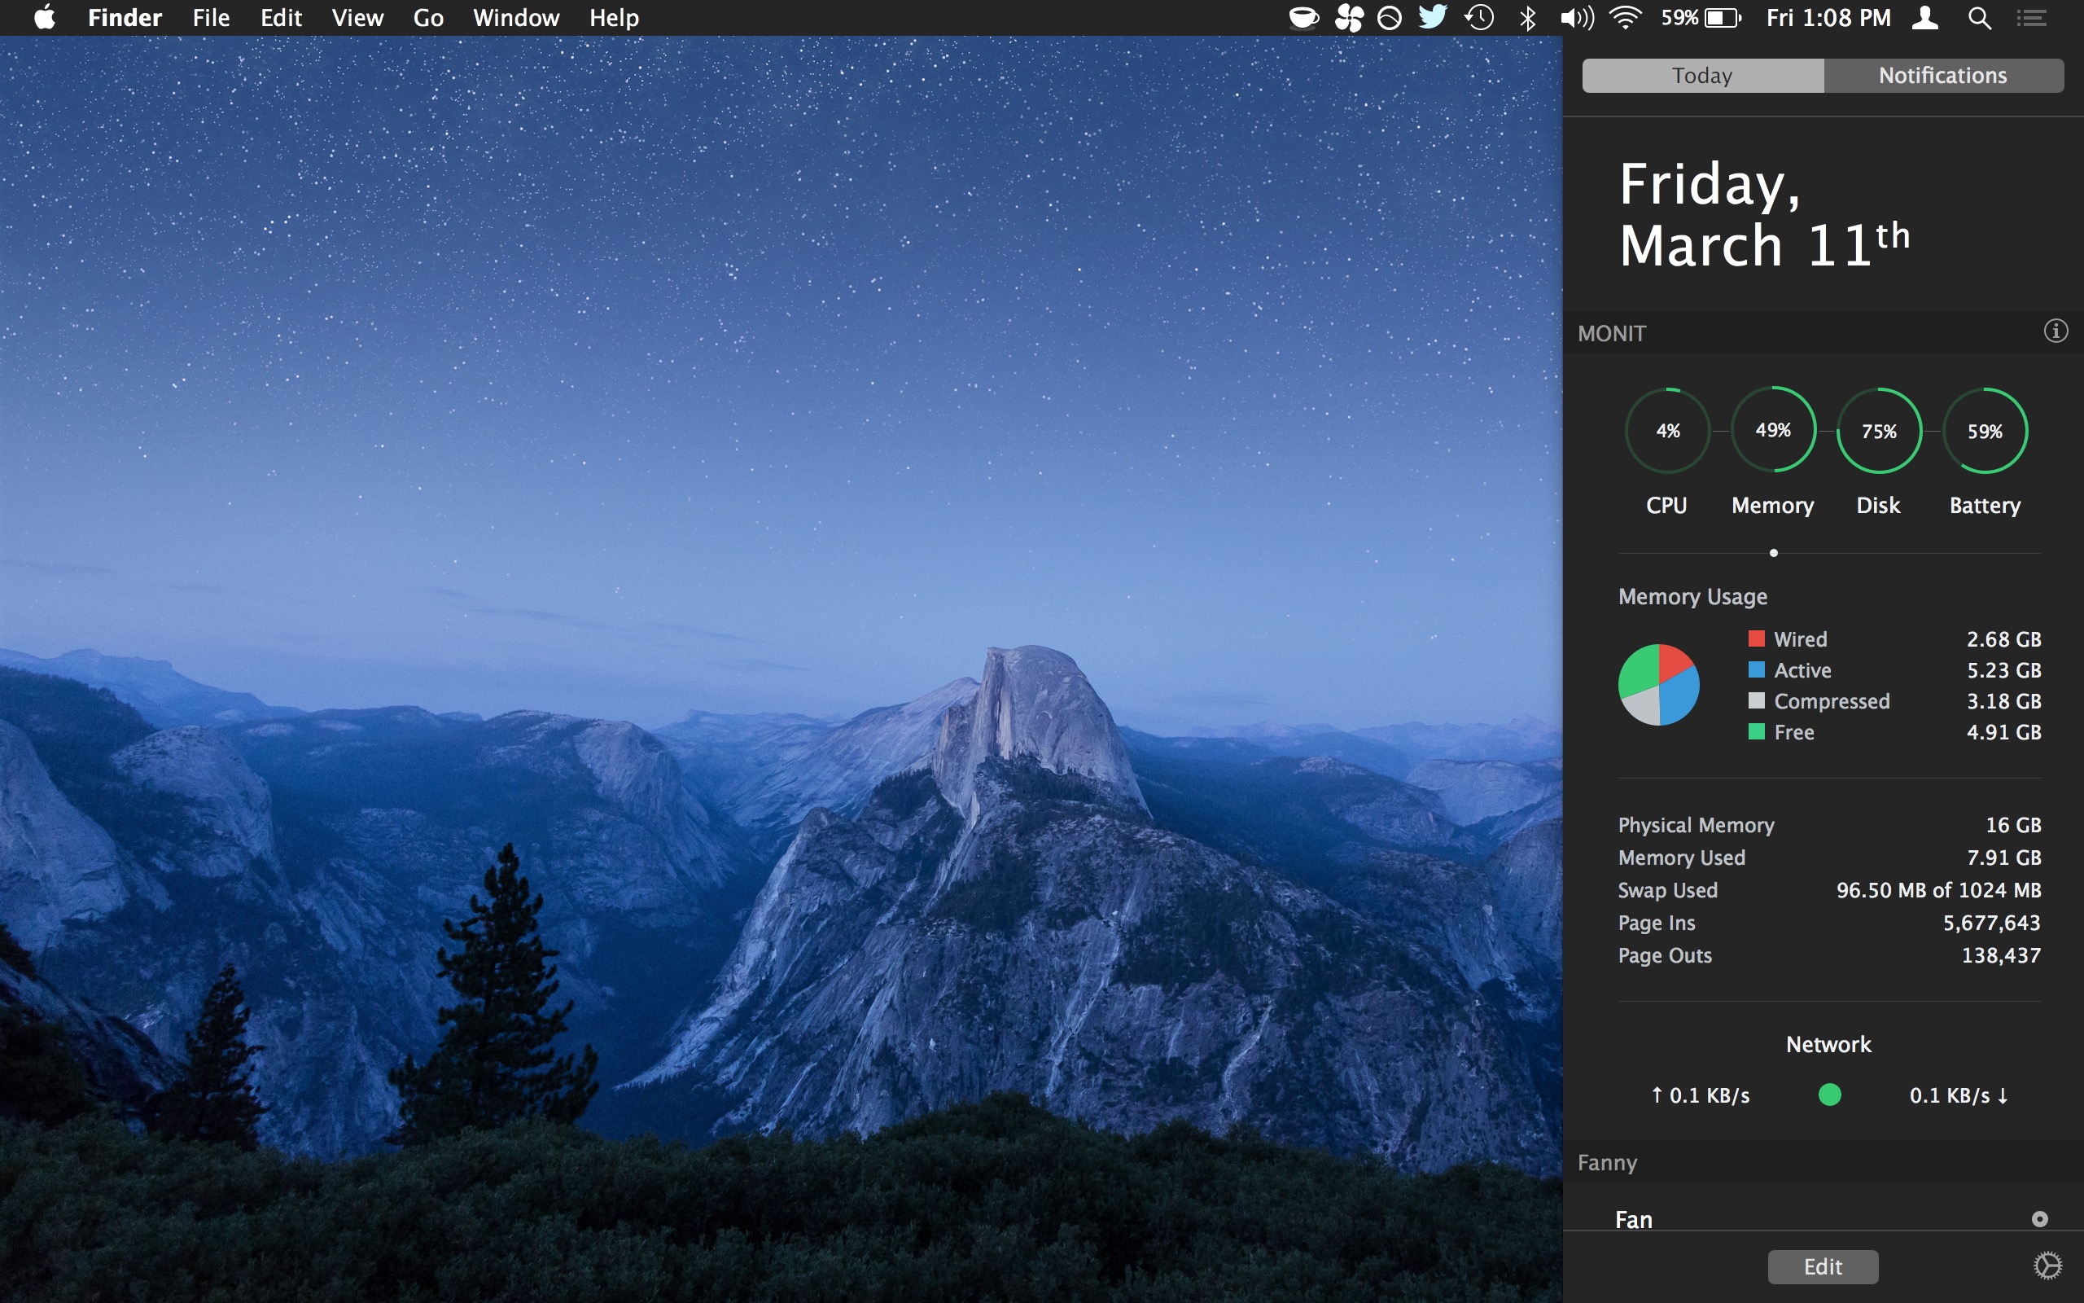The image size is (2084, 1303).
Task: Open the Fanny fan icon in menu bar
Action: tap(1349, 18)
